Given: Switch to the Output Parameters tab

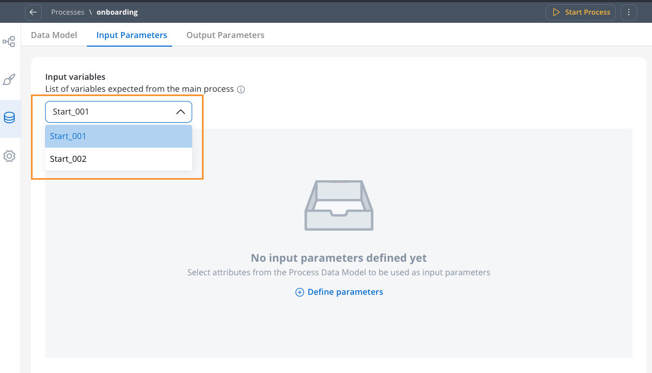Looking at the screenshot, I should coord(225,35).
